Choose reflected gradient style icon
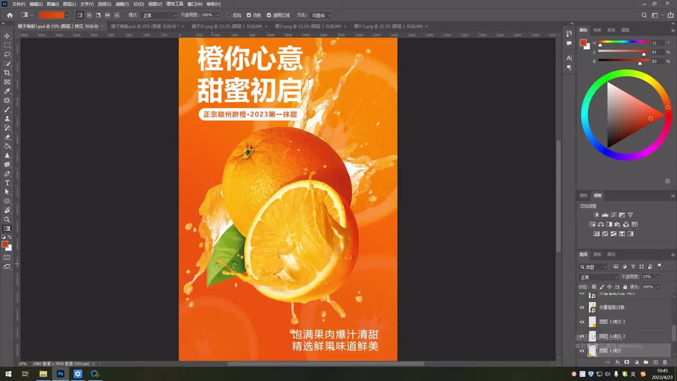Image resolution: width=677 pixels, height=381 pixels. [107, 15]
